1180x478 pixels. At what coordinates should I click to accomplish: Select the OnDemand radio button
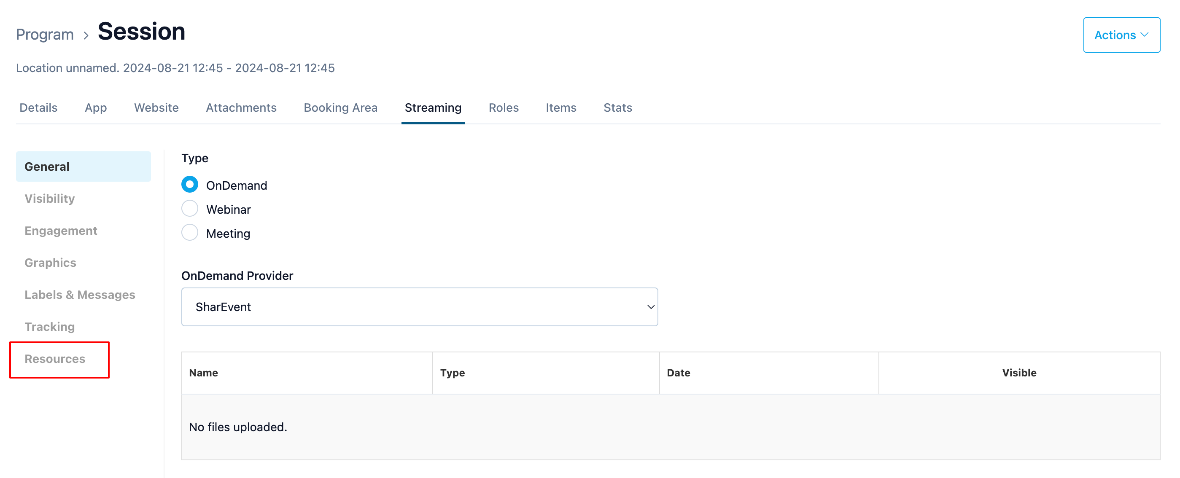[190, 185]
